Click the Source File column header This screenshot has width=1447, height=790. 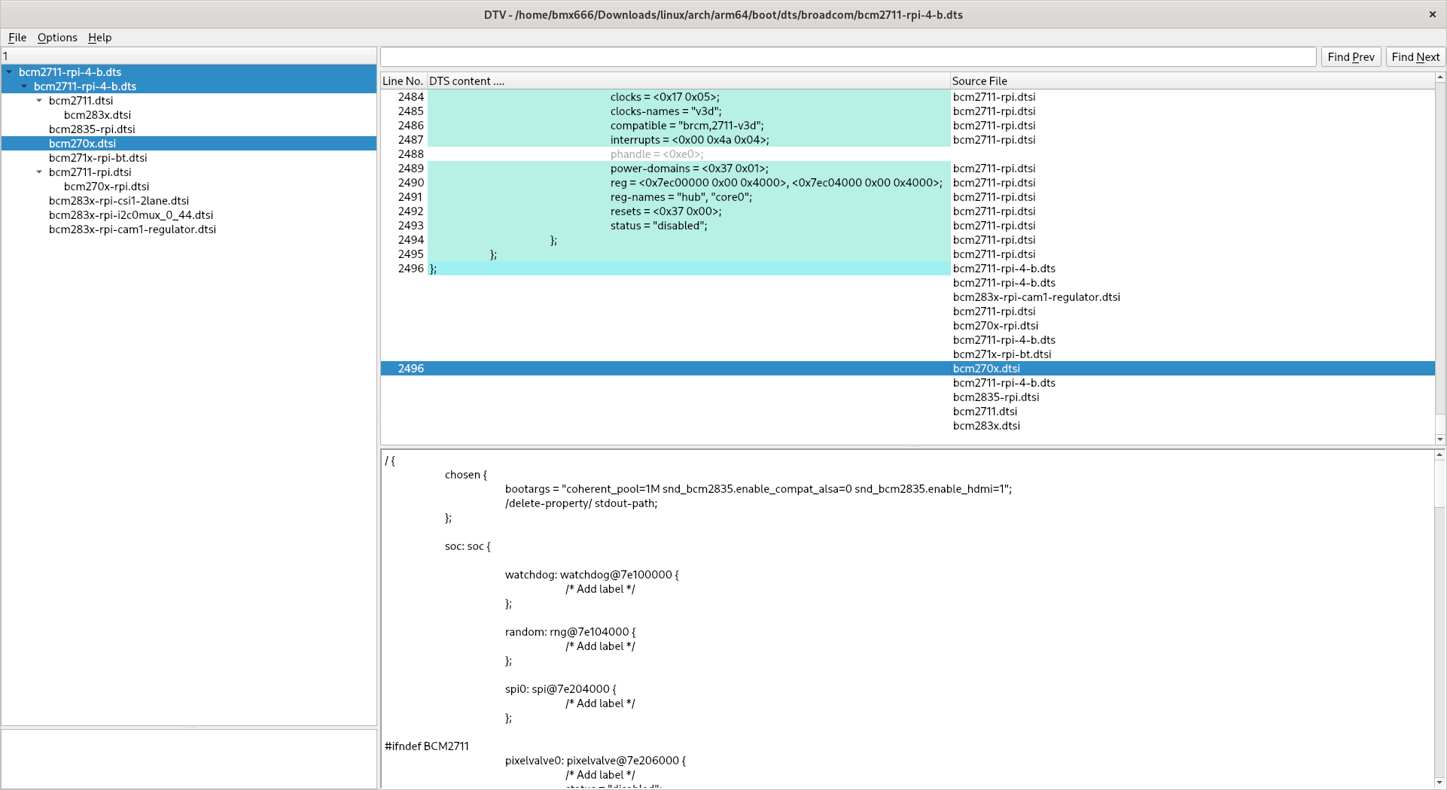pyautogui.click(x=1192, y=81)
